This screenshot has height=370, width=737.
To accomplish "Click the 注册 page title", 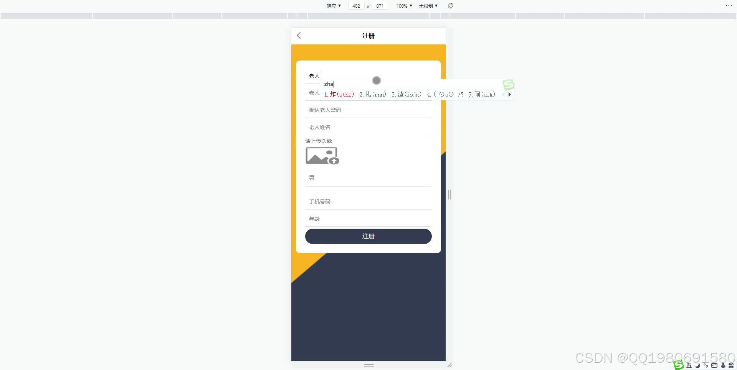I will point(368,36).
